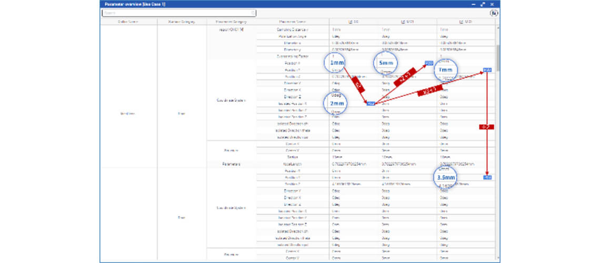Click the vertical scrollbar thumb on the right
The image size is (600, 263).
pyautogui.click(x=497, y=58)
